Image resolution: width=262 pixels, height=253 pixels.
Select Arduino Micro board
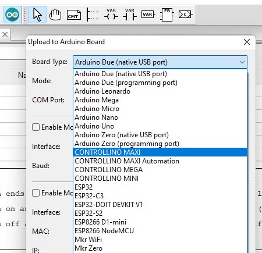pos(160,109)
